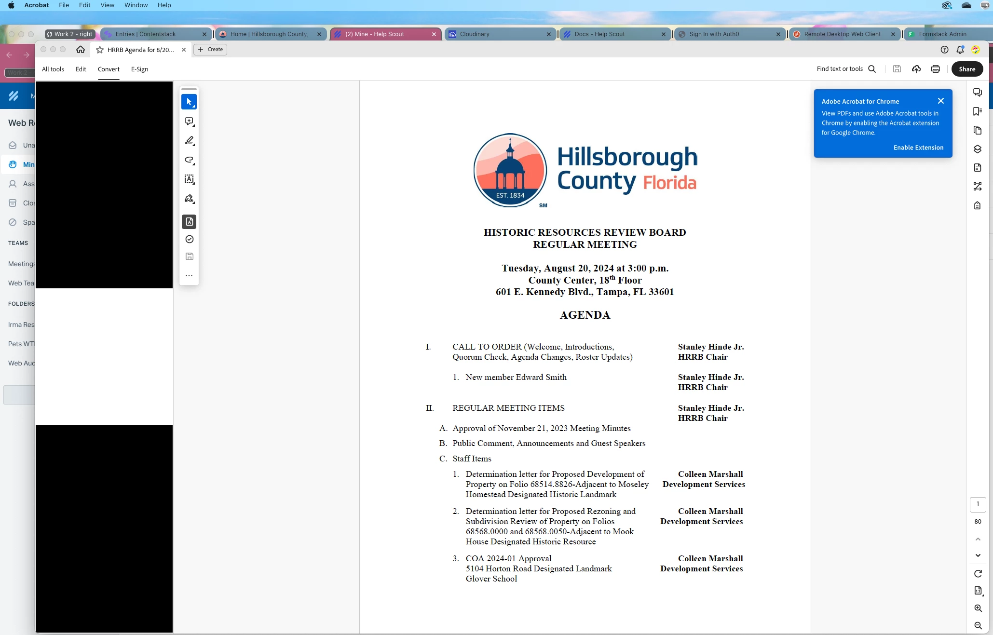Choose the freehand draw lasso tool
Screen dimensions: 993x635
click(x=189, y=160)
